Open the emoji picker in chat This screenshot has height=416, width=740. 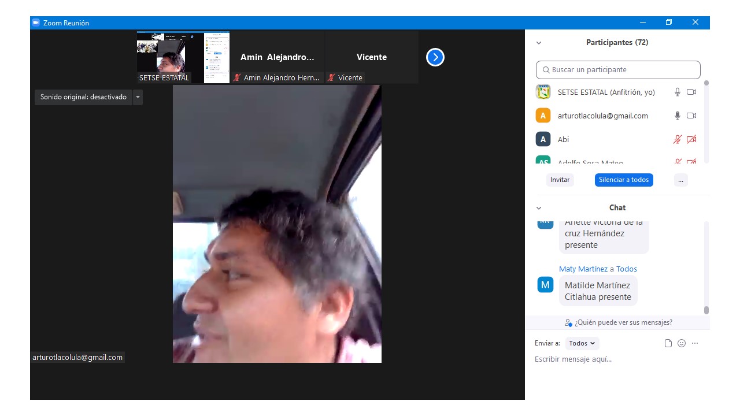click(682, 343)
